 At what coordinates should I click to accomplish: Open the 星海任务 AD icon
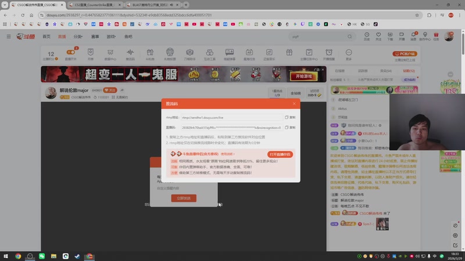pos(249,54)
